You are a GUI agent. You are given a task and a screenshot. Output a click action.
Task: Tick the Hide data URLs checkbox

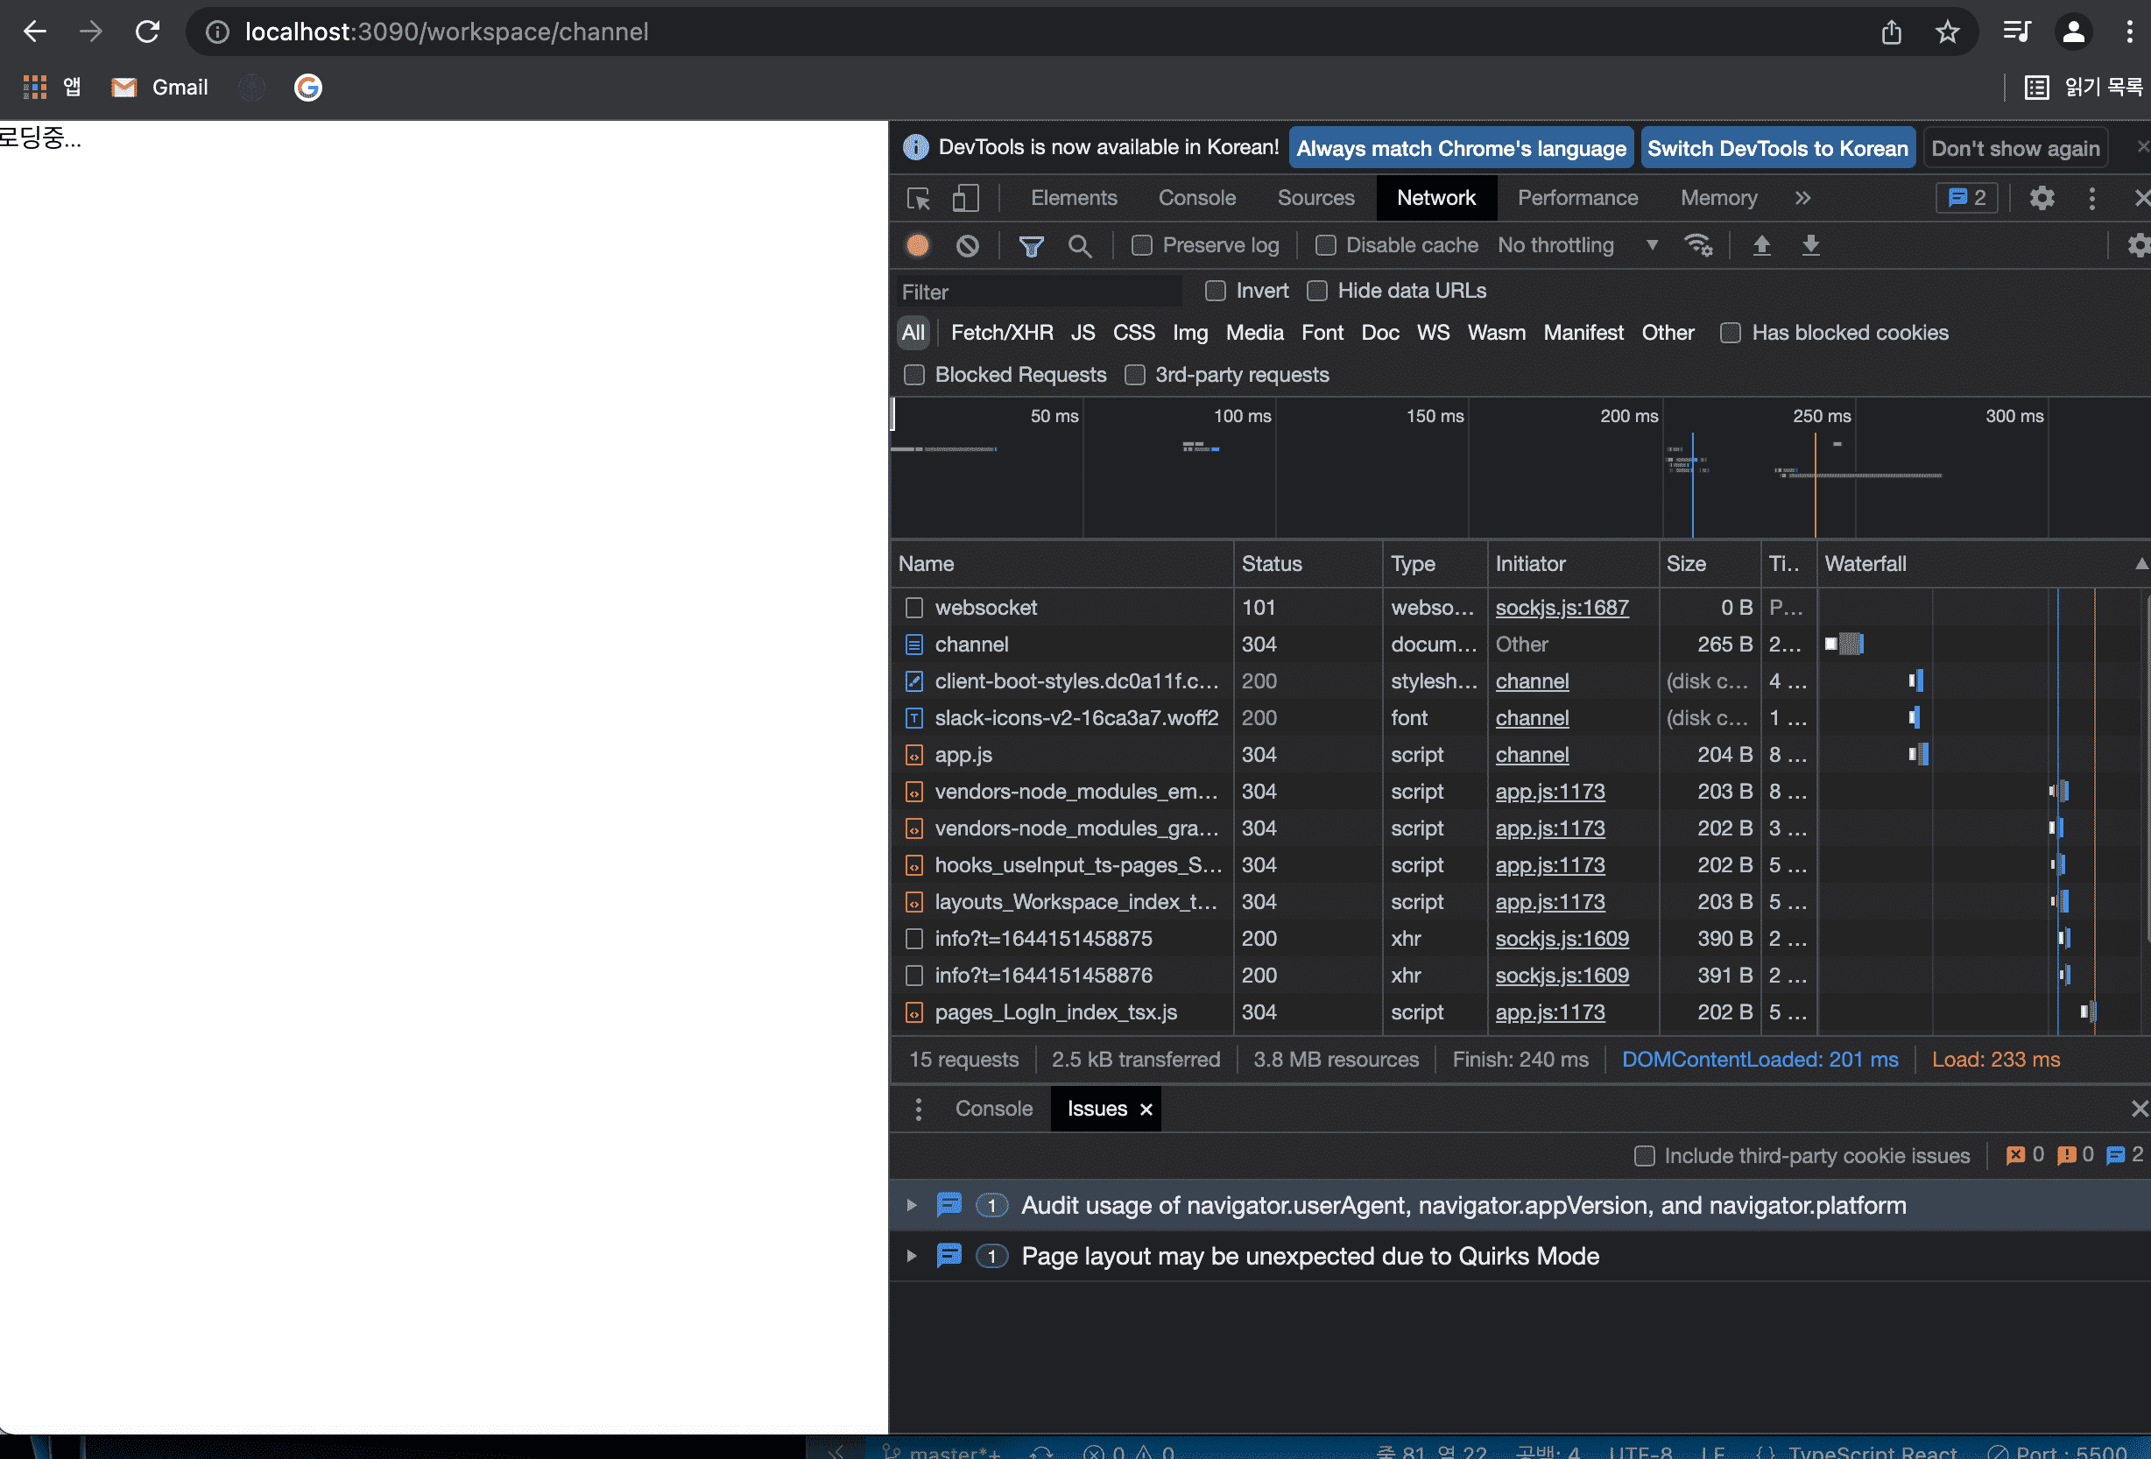tap(1317, 291)
